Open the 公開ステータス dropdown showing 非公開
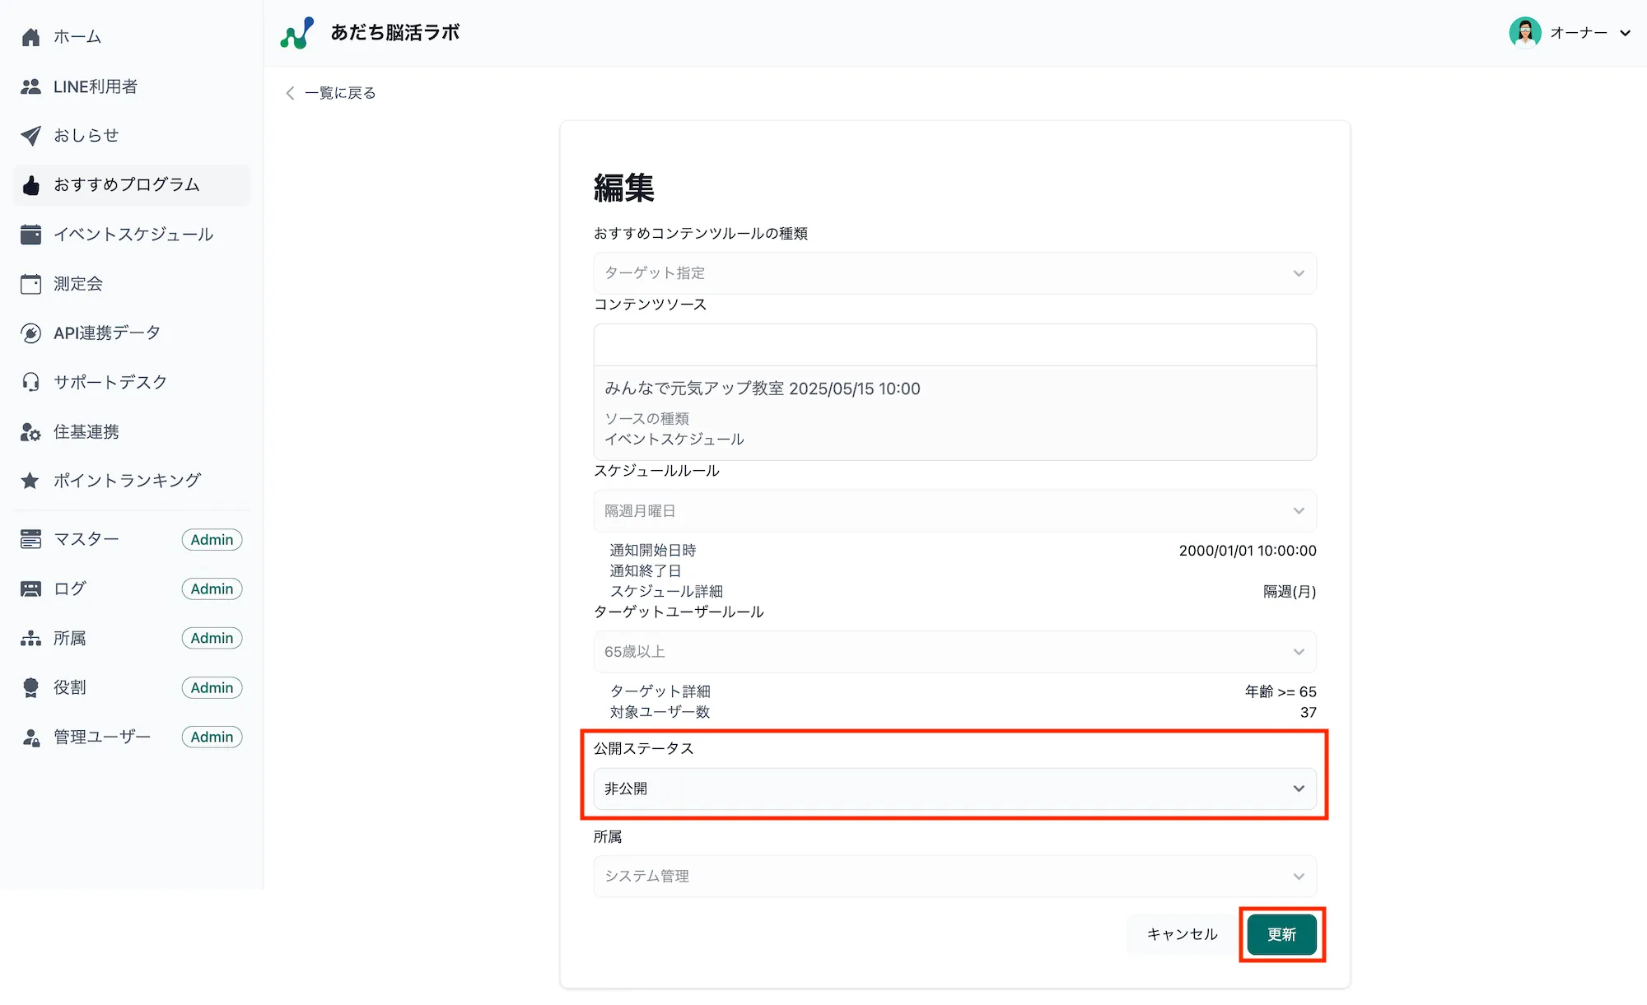The height and width of the screenshot is (1005, 1647). pos(954,789)
